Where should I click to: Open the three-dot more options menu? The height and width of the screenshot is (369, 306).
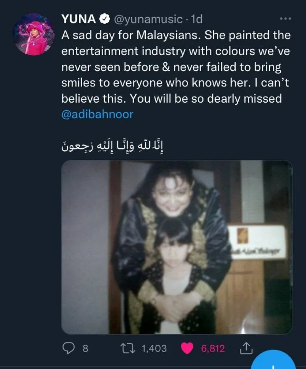286,18
